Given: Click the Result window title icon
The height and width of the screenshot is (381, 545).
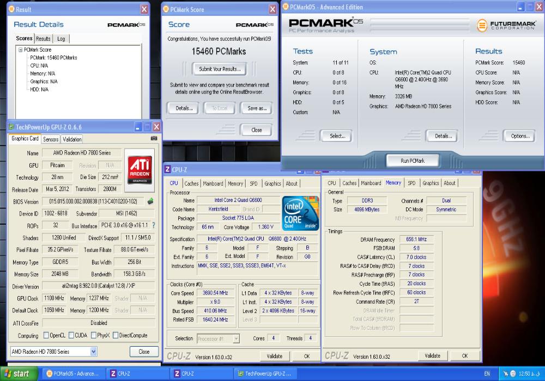Looking at the screenshot, I should (11, 9).
